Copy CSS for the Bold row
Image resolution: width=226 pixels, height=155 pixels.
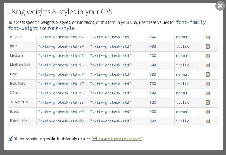tap(208, 74)
